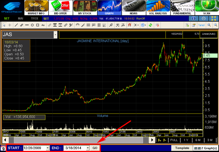
Task: Select the fan lines tool
Action: (104, 25)
